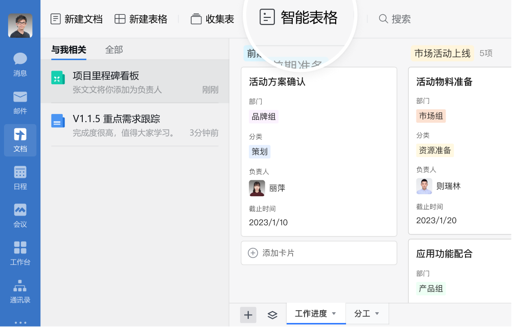
Task: Click the search magnifier icon
Action: [x=383, y=18]
